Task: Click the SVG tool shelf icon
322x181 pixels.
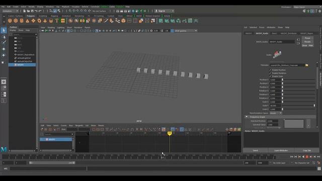Action: point(63,21)
